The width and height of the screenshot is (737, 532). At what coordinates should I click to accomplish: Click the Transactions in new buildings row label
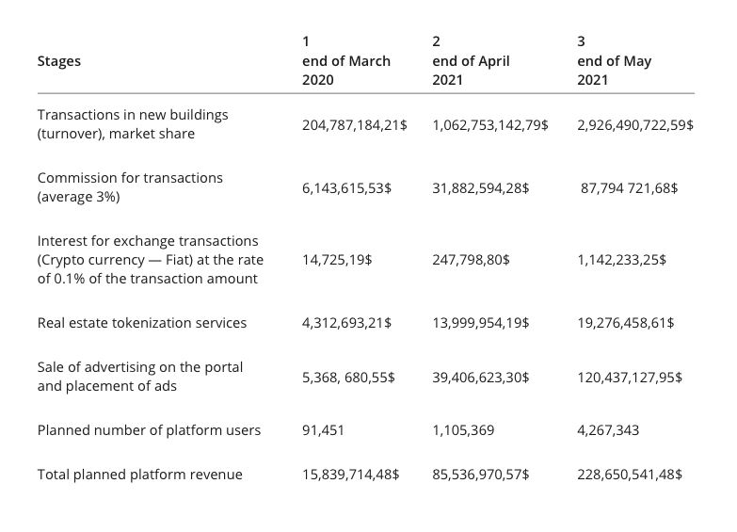pos(132,124)
